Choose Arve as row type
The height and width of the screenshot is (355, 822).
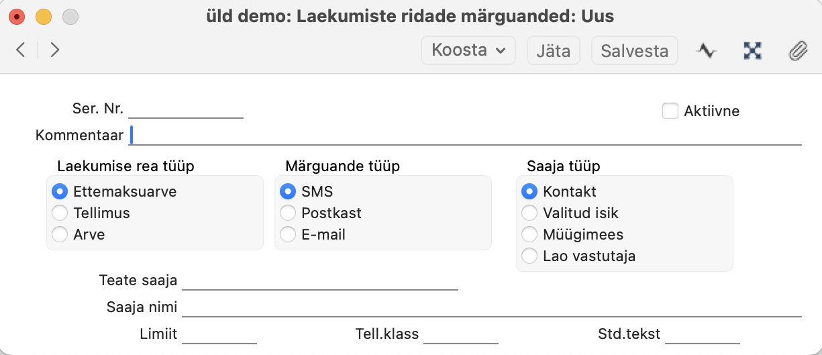60,235
